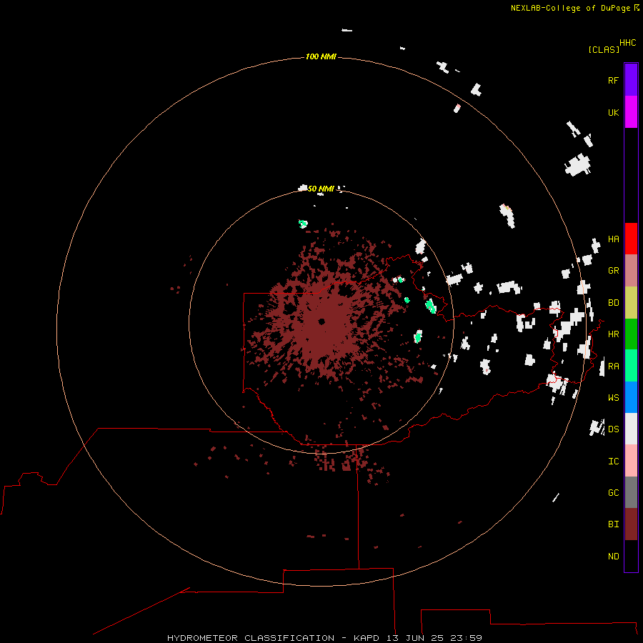Click the BI legend label
The image size is (643, 643).
pos(613,524)
